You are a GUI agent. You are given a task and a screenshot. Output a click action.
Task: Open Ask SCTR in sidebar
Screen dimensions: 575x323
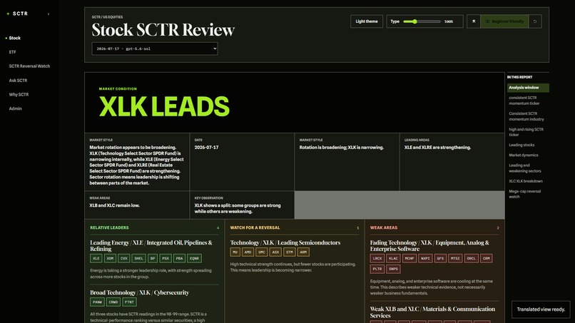[18, 81]
